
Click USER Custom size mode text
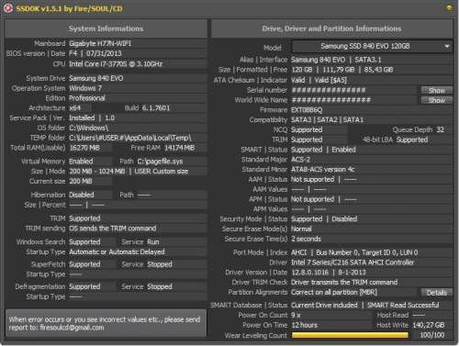pos(161,172)
